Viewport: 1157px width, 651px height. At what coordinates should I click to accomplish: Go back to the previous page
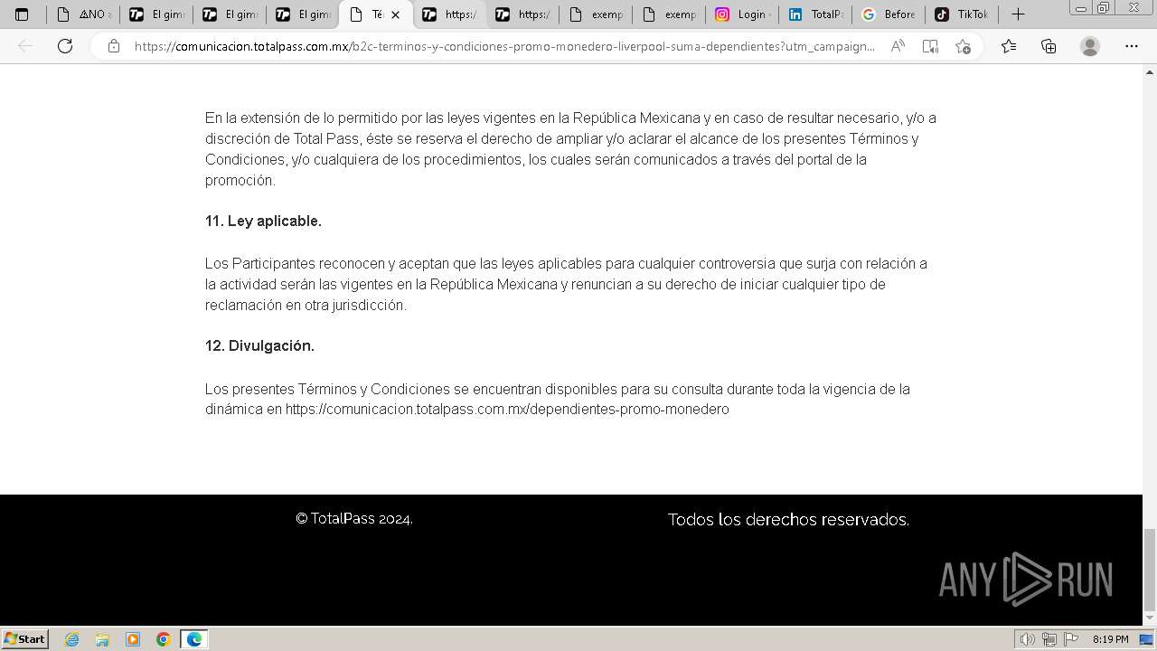26,46
